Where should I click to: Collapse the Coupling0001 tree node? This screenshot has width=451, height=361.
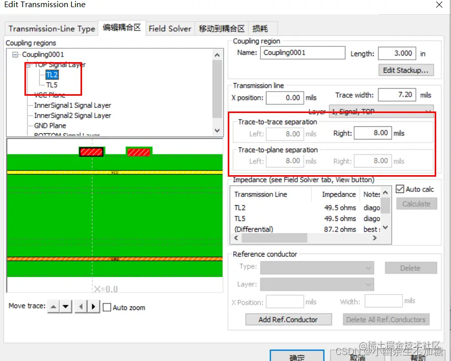[x=15, y=54]
